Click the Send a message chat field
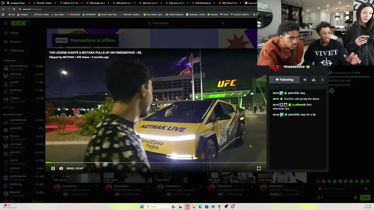The width and height of the screenshot is (374, 210). [x=342, y=189]
